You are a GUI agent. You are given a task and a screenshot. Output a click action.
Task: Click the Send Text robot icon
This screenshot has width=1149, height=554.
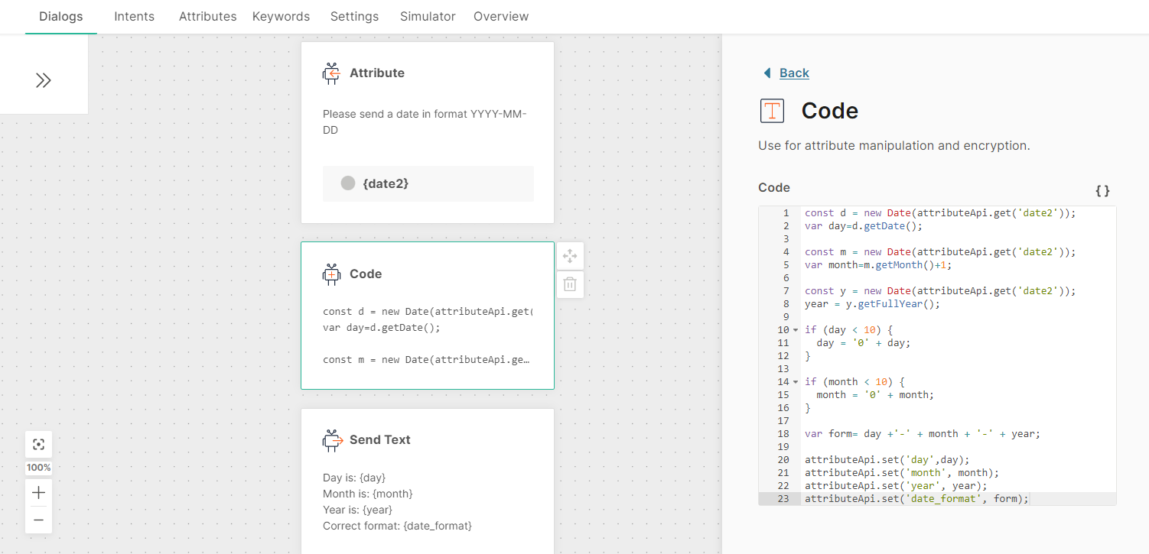click(331, 440)
